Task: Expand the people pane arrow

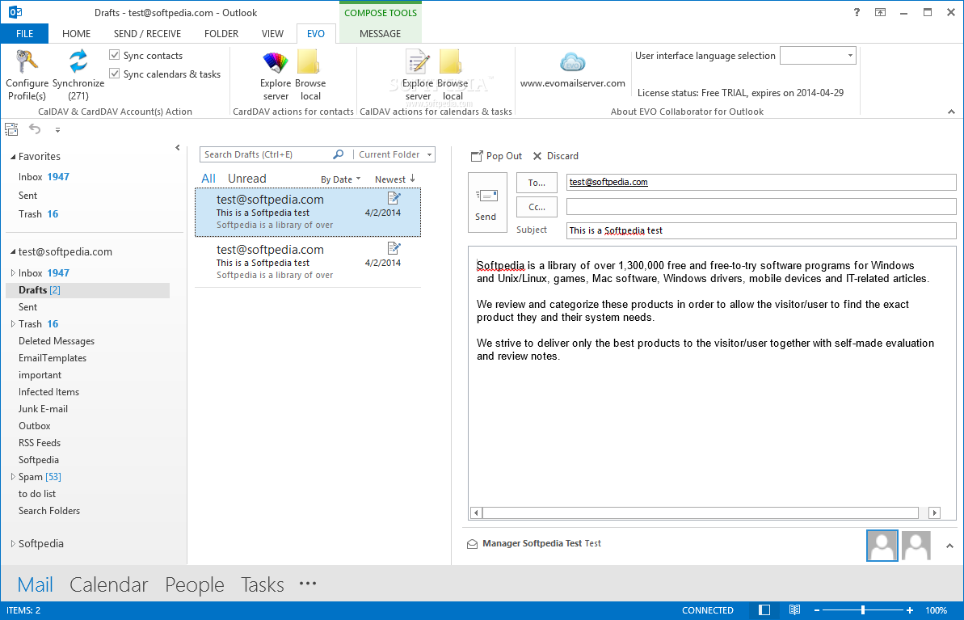Action: click(950, 546)
